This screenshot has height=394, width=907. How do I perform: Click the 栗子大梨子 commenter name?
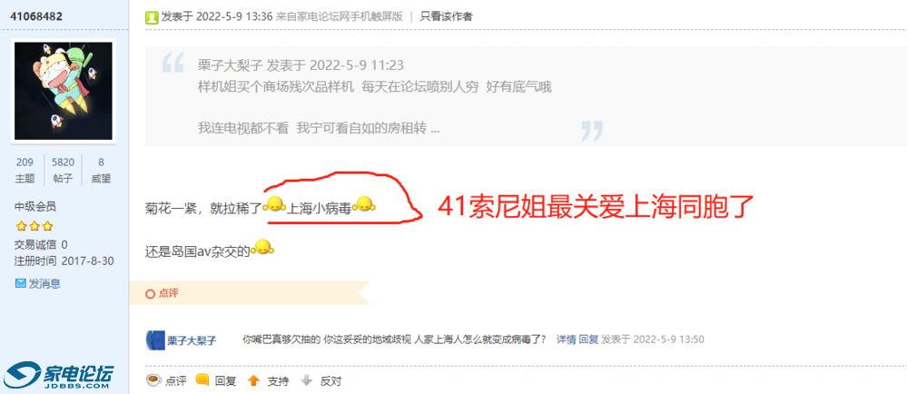(x=192, y=340)
